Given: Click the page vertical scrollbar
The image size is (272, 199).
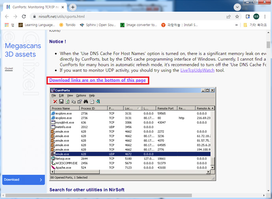Looking at the screenshot, I should (x=268, y=118).
